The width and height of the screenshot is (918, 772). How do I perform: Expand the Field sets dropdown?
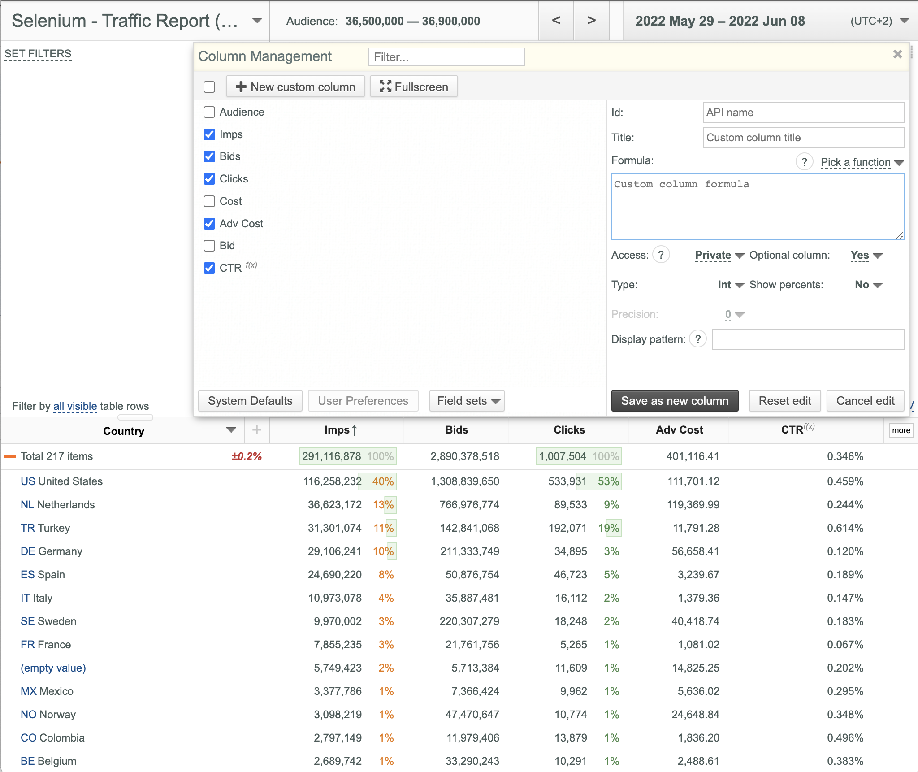(x=467, y=401)
